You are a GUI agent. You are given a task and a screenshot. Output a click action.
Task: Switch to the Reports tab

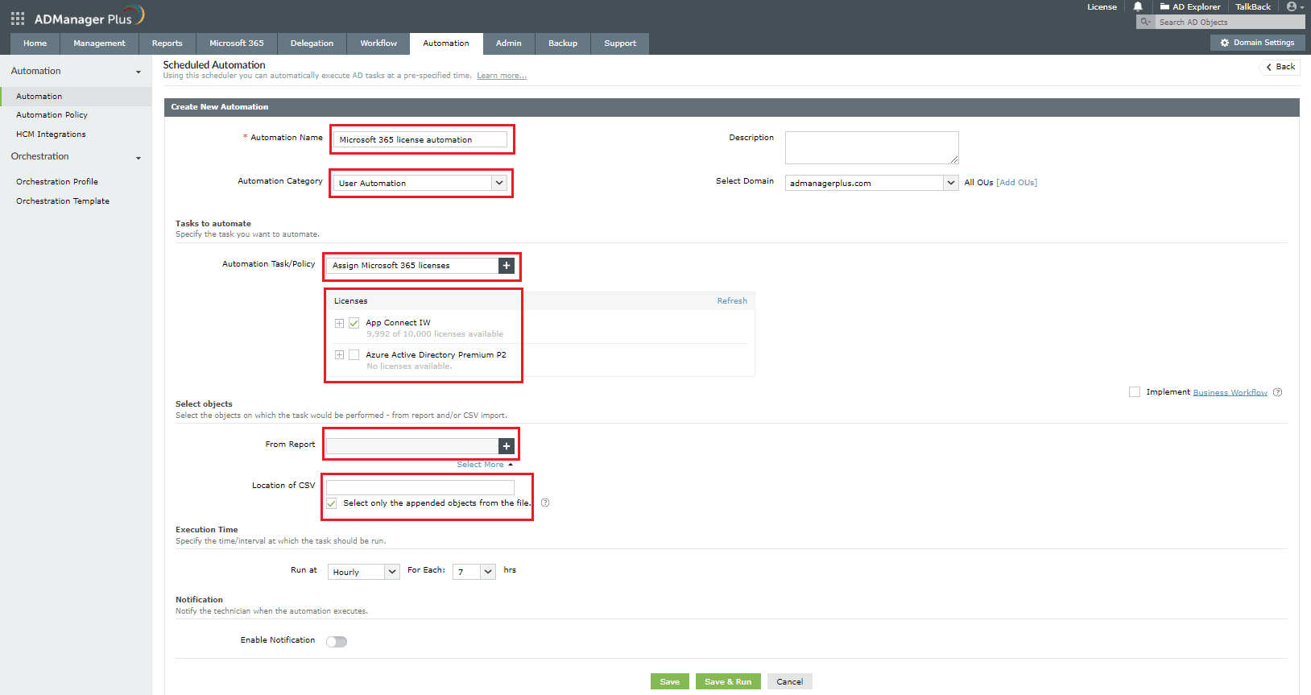[167, 43]
